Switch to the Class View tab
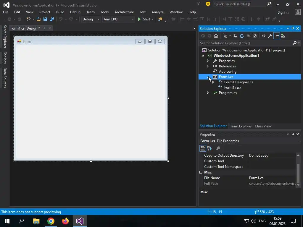Viewport: 303px width, 227px height. pyautogui.click(x=263, y=126)
